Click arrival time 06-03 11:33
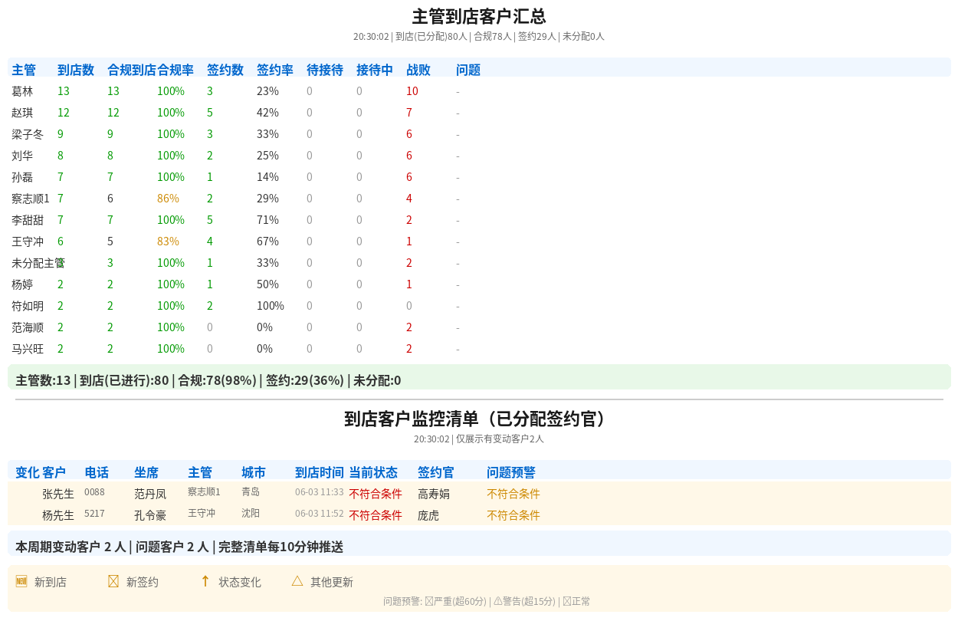958x644 pixels. click(x=320, y=491)
